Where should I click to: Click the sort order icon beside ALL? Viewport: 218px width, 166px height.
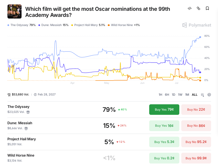click(203, 95)
